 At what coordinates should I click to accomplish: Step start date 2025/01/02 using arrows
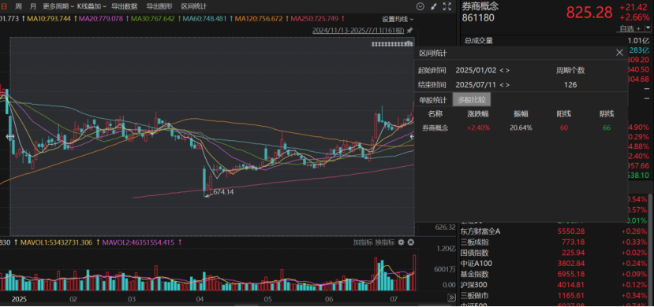pos(505,71)
